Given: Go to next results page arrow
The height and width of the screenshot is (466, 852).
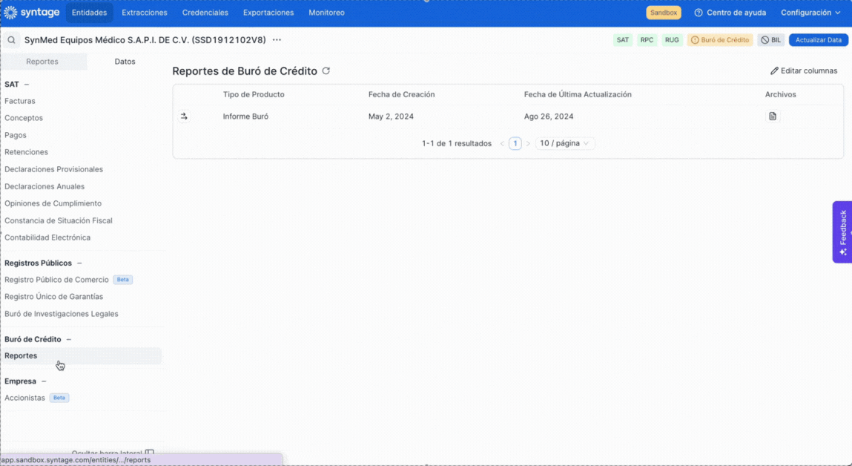Looking at the screenshot, I should (x=528, y=143).
